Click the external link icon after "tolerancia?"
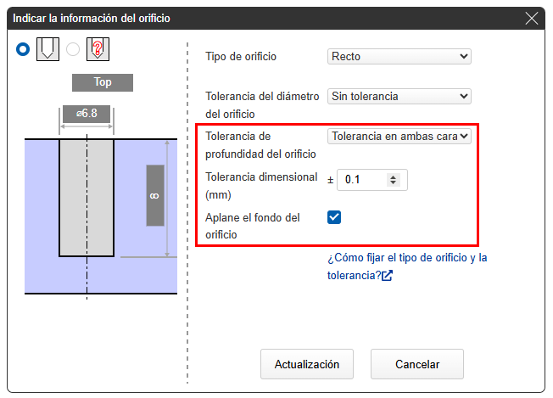Screen dimensions: 553x398 (387, 276)
